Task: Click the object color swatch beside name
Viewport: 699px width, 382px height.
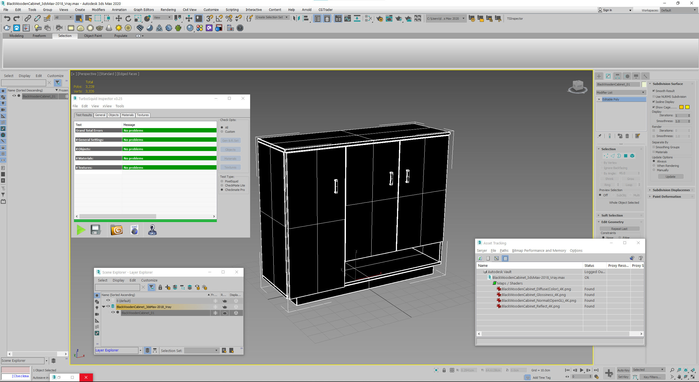Action: click(644, 84)
